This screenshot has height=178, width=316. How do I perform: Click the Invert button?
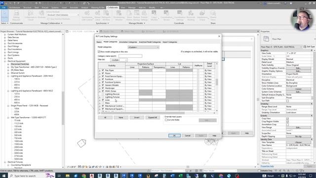(x=137, y=118)
